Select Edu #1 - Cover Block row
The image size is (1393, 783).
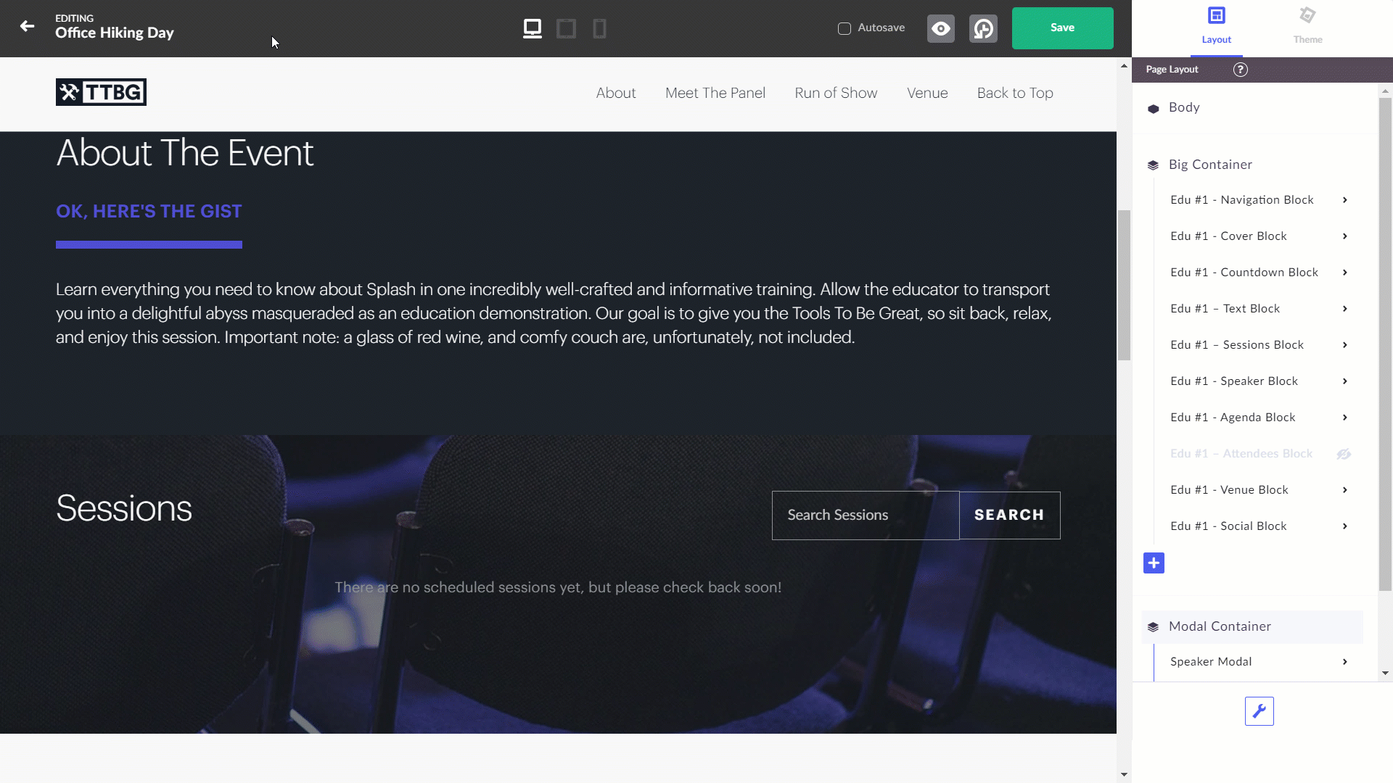tap(1259, 236)
